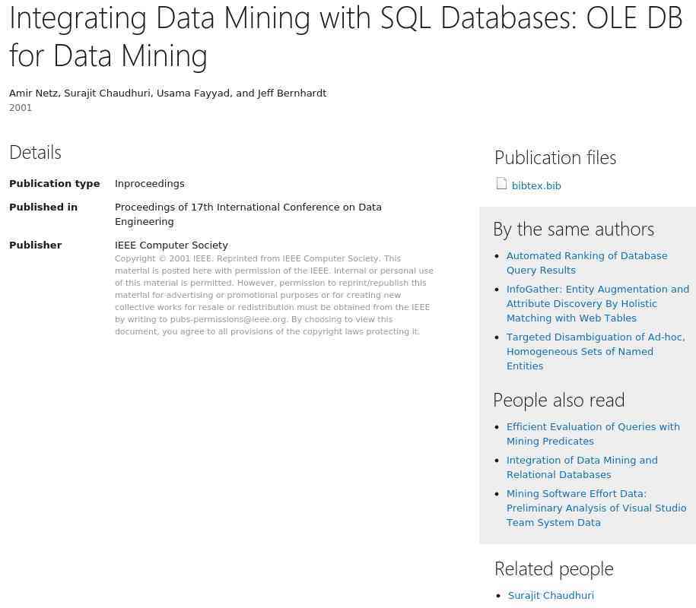Open Integration of Data Mining and Relational Databases
696x608 pixels.
[582, 467]
